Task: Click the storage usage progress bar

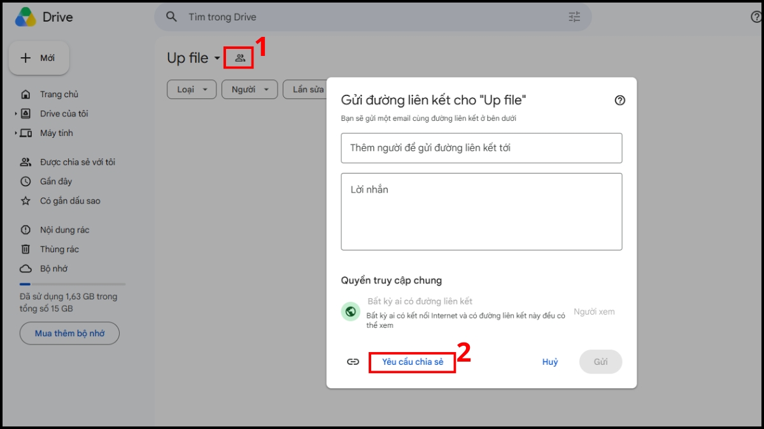Action: [x=73, y=284]
